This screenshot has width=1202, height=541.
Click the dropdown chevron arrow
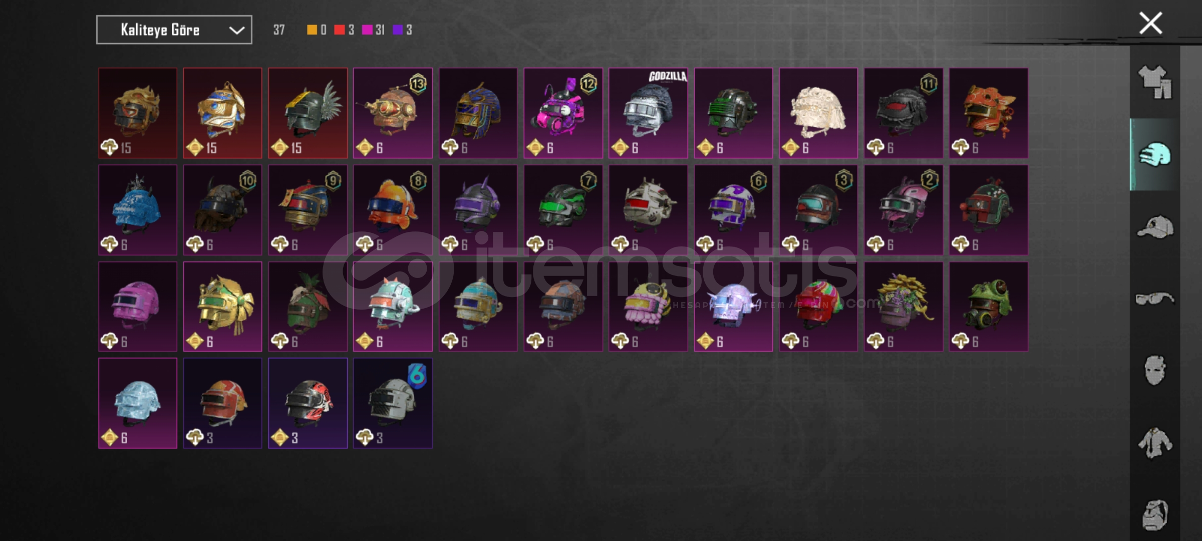coord(236,31)
